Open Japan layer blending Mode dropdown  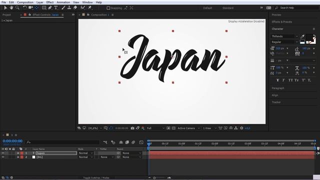85,153
